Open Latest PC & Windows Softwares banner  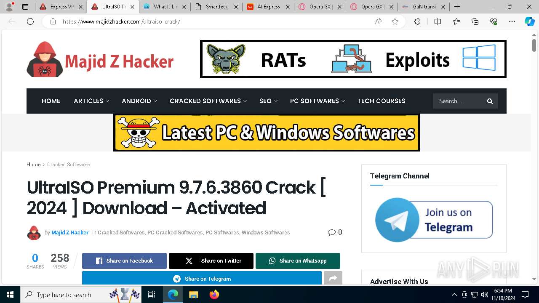(x=267, y=133)
